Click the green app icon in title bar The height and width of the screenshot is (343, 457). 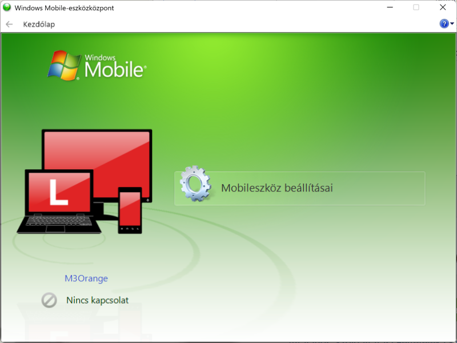pos(7,7)
